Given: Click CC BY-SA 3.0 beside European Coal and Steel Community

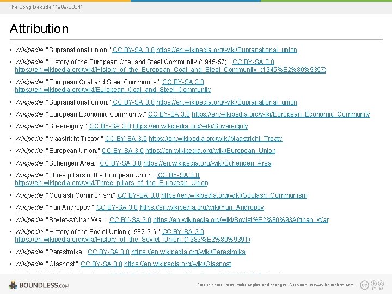Looking at the screenshot, I should click(x=183, y=82).
